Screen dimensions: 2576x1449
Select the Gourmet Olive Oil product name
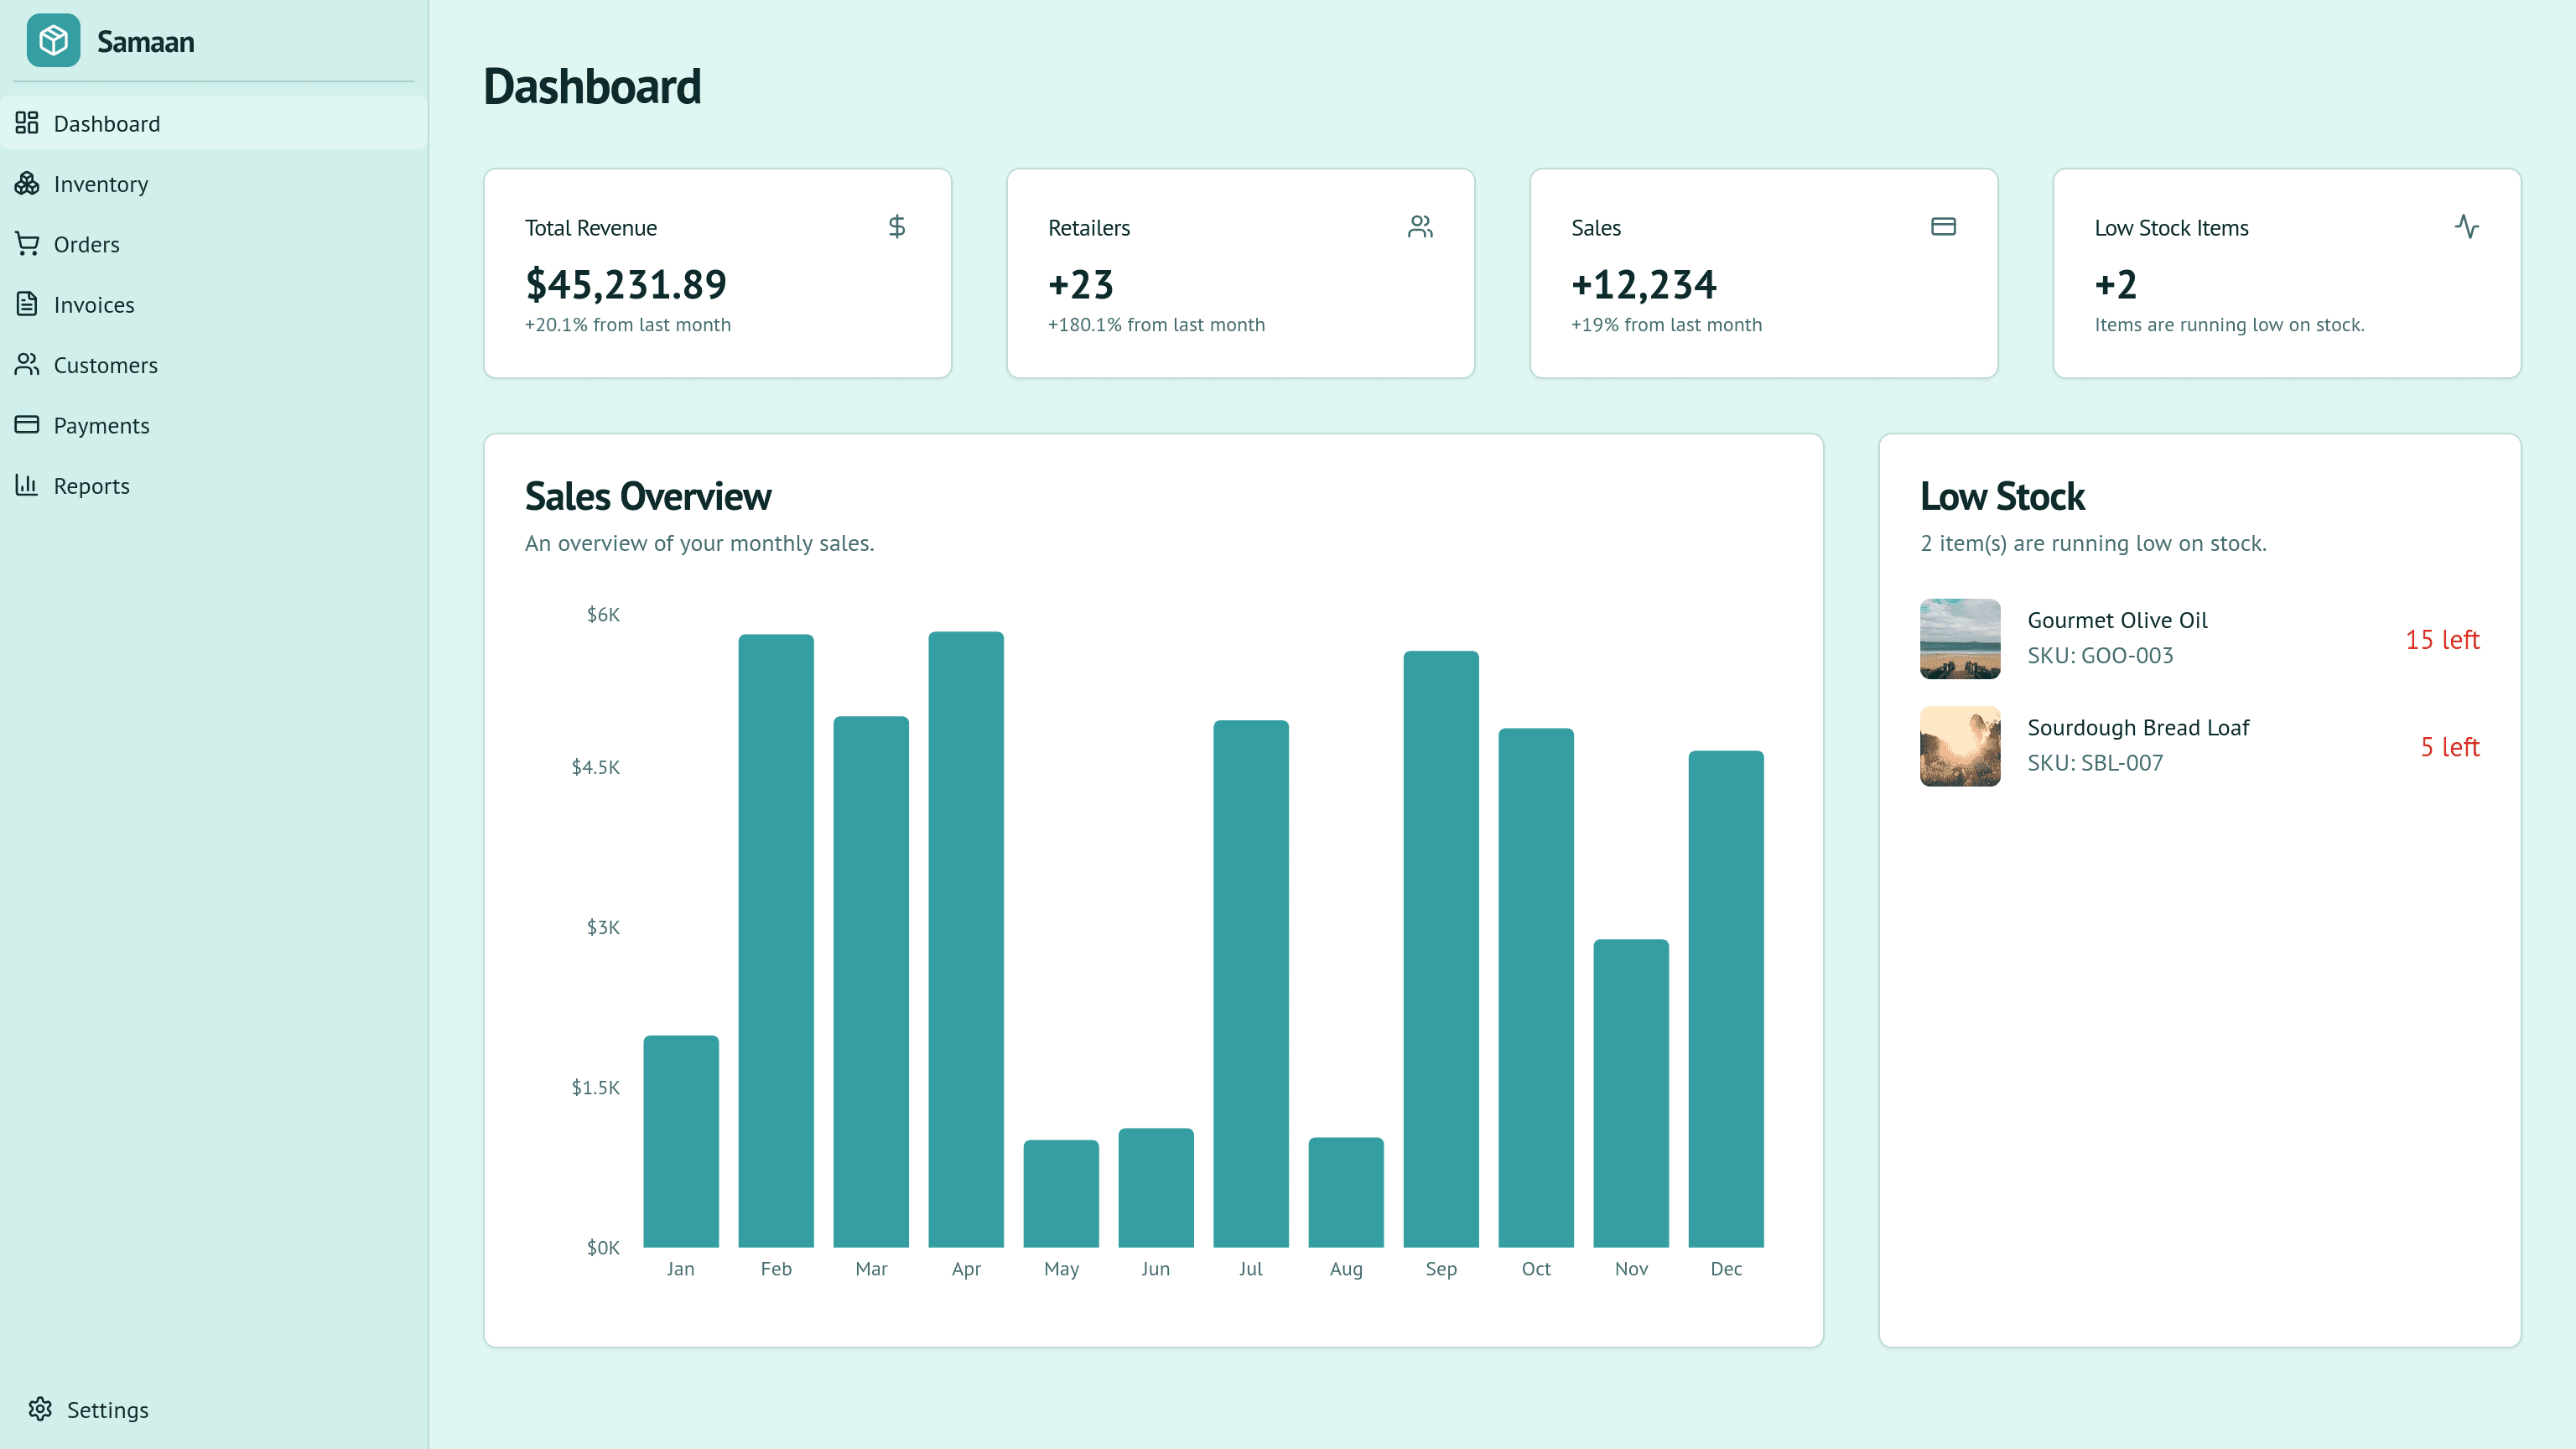pos(2117,620)
